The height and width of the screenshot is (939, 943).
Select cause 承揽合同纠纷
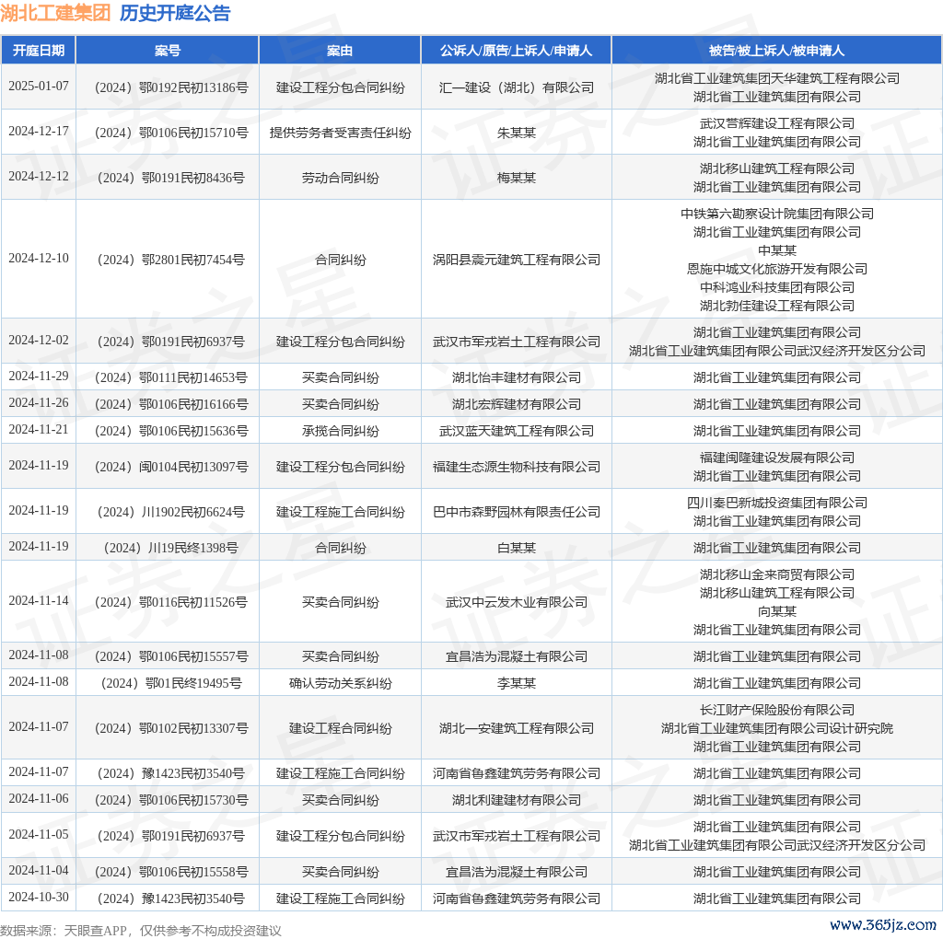(340, 431)
